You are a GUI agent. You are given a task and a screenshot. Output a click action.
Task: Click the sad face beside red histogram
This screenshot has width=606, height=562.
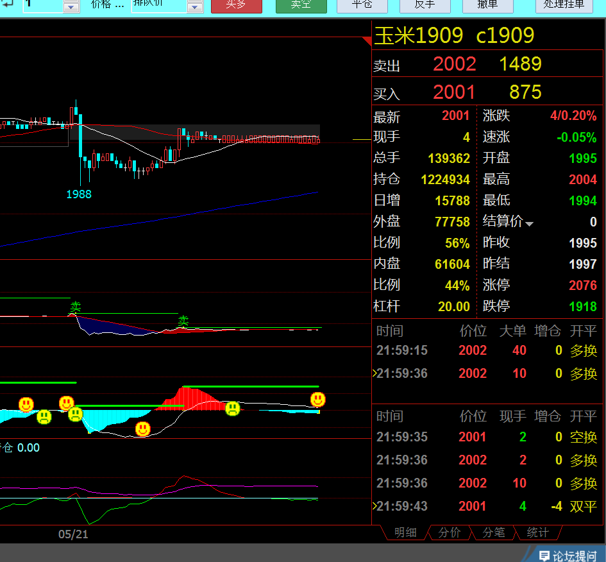pyautogui.click(x=232, y=408)
